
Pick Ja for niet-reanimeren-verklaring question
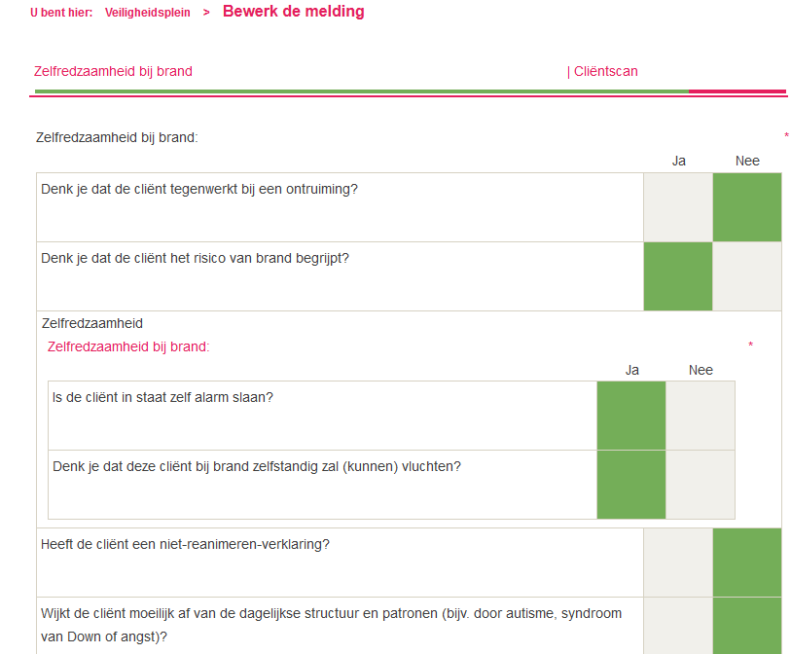click(678, 563)
